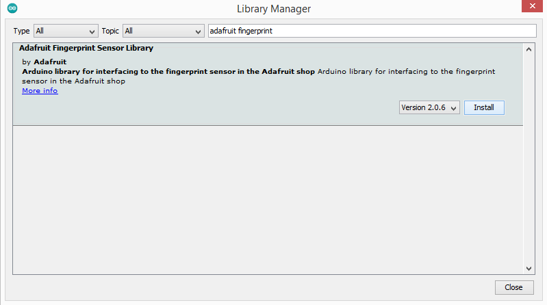Select the Adafruit Fingerprint Sensor Library title

81,49
